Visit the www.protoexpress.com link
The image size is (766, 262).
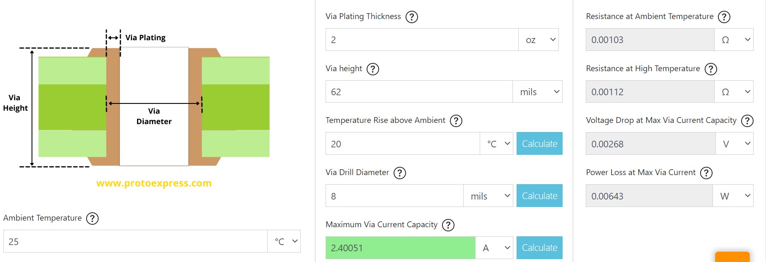tap(154, 183)
